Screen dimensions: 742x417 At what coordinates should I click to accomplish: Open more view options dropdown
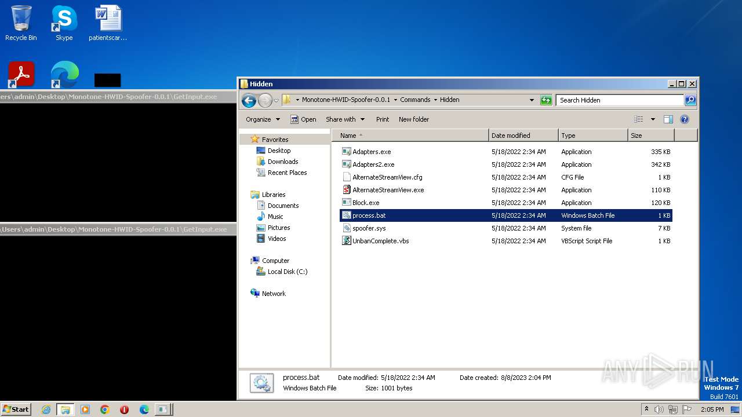[653, 119]
